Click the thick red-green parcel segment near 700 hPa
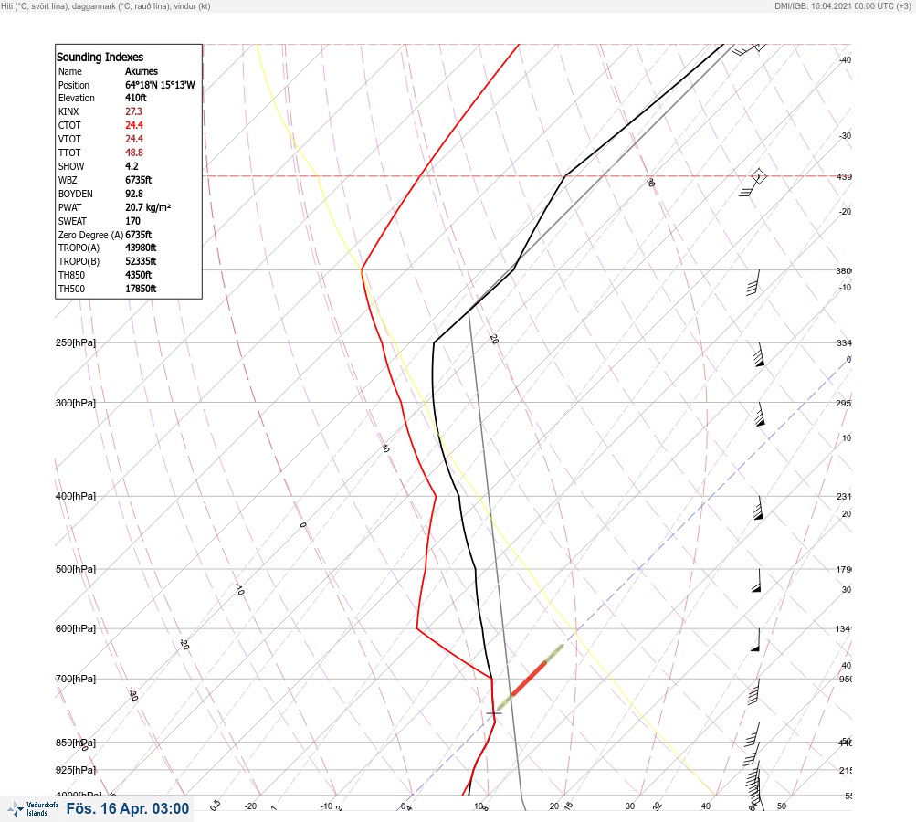 (530, 679)
